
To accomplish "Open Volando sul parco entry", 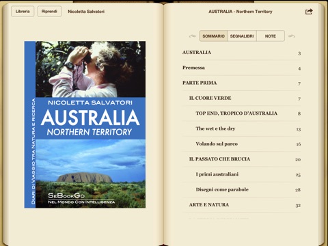I will coord(241,144).
